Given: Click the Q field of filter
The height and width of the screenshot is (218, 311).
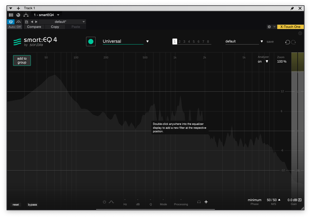Looking at the screenshot, I should coord(150,202).
